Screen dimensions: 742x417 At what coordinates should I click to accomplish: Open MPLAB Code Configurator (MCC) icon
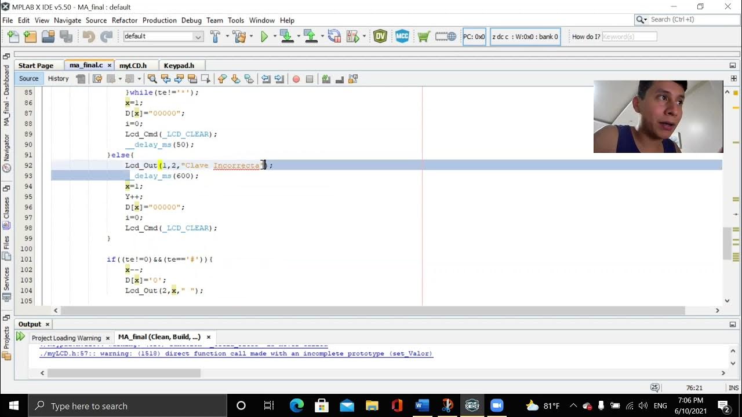click(402, 36)
